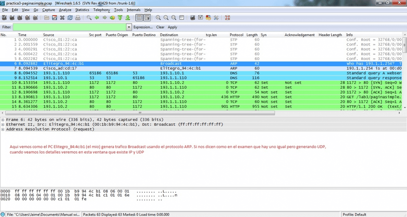Click the Reload capture file icon
Screen dimensions: 407x217
coord(70,18)
